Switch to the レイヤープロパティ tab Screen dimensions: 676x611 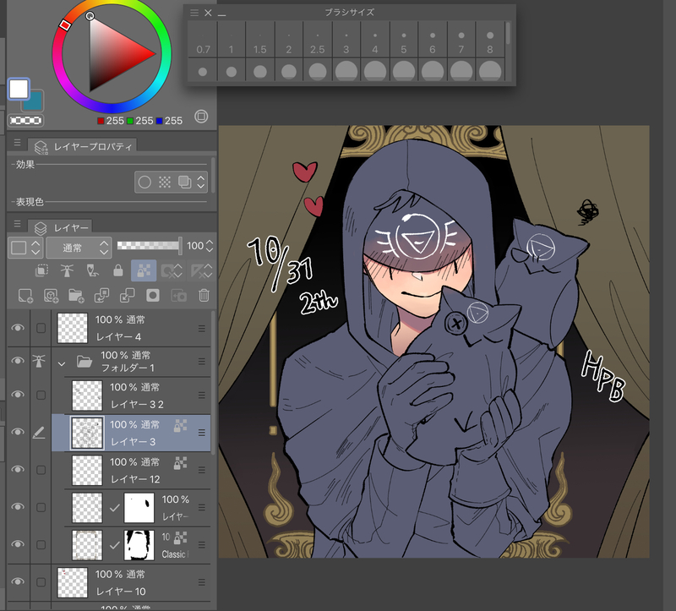point(83,146)
